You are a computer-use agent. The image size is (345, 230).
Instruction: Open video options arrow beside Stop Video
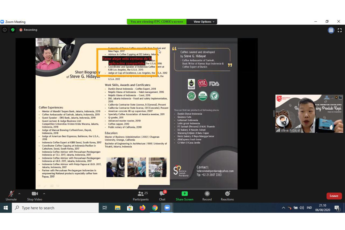click(44, 194)
